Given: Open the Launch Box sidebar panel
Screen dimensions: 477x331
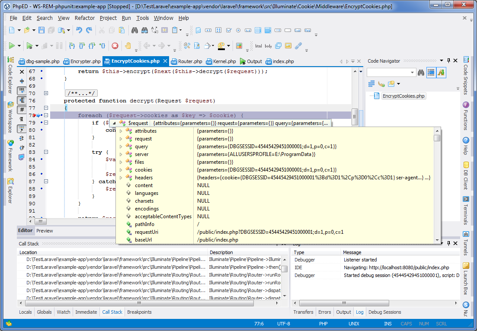Looking at the screenshot, I should (466, 278).
